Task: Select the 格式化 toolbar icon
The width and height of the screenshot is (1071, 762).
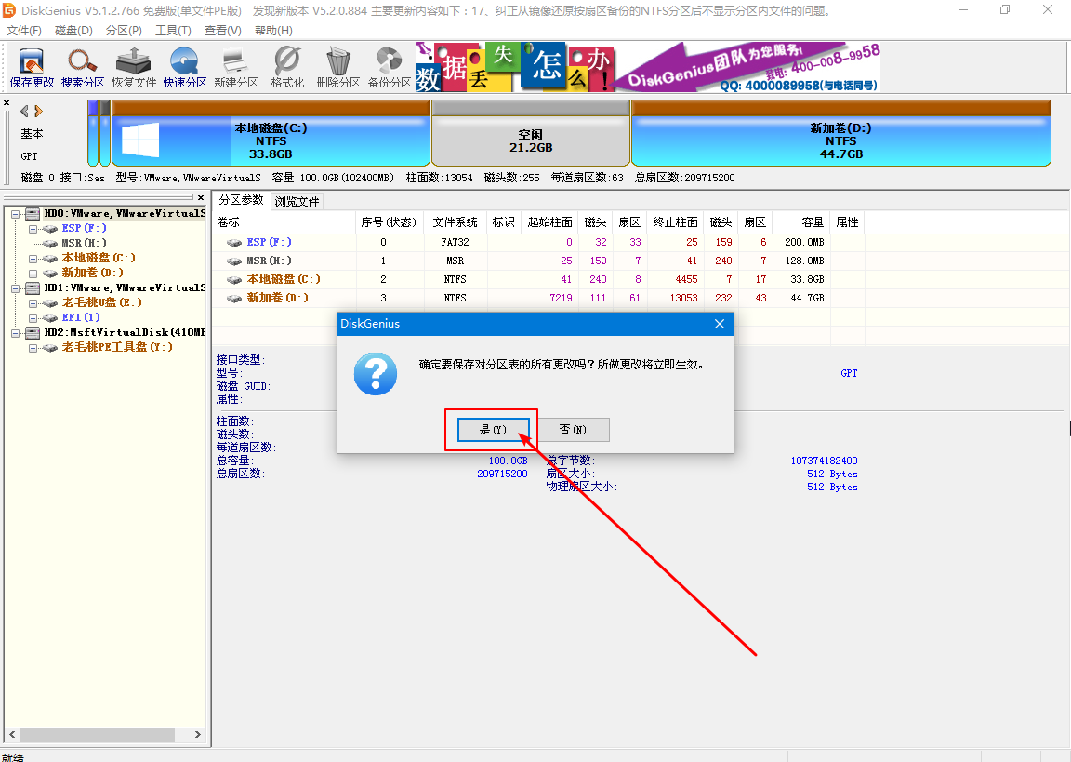Action: (x=287, y=68)
